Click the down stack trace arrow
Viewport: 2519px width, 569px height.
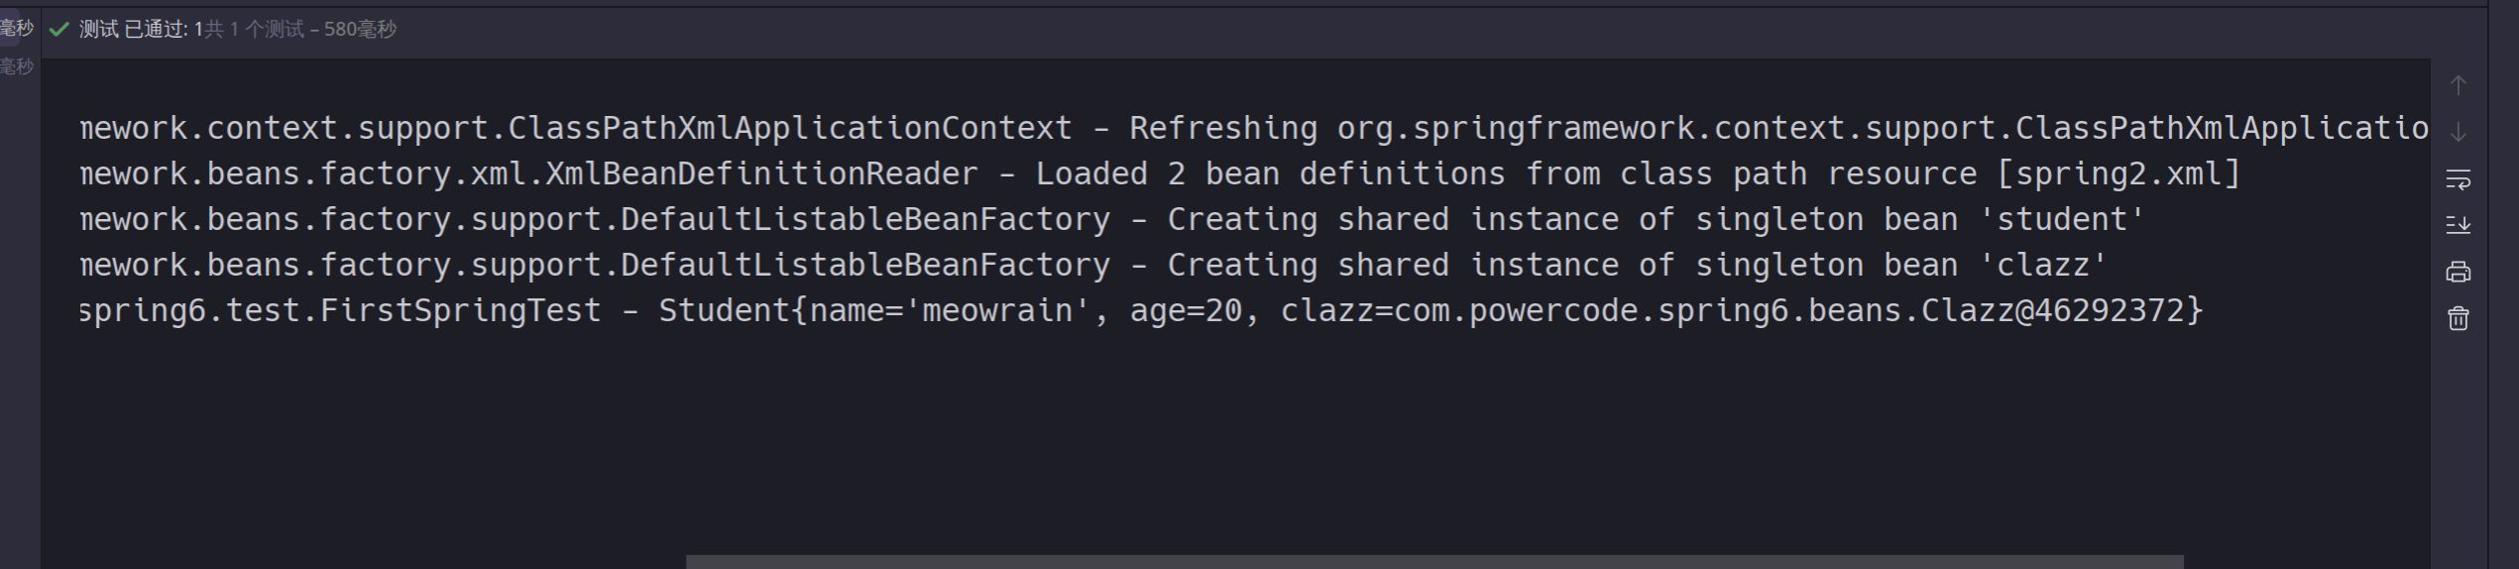tap(2458, 132)
